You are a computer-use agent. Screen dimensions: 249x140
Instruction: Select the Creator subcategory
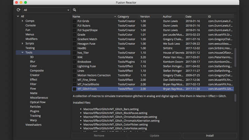point(35,75)
